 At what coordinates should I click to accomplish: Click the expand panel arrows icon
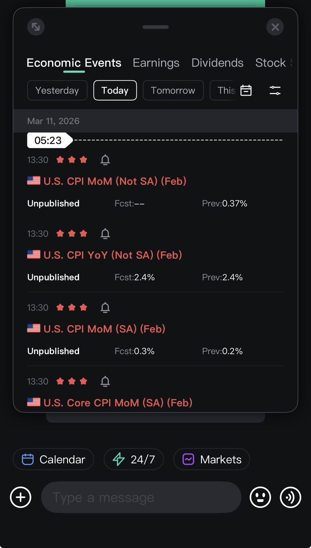[36, 27]
